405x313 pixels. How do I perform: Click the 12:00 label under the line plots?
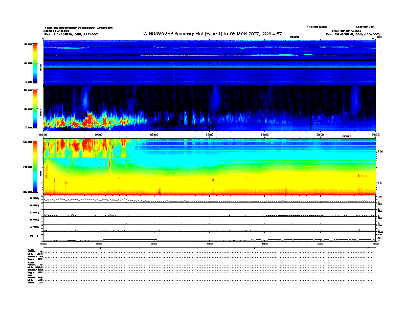[210, 244]
